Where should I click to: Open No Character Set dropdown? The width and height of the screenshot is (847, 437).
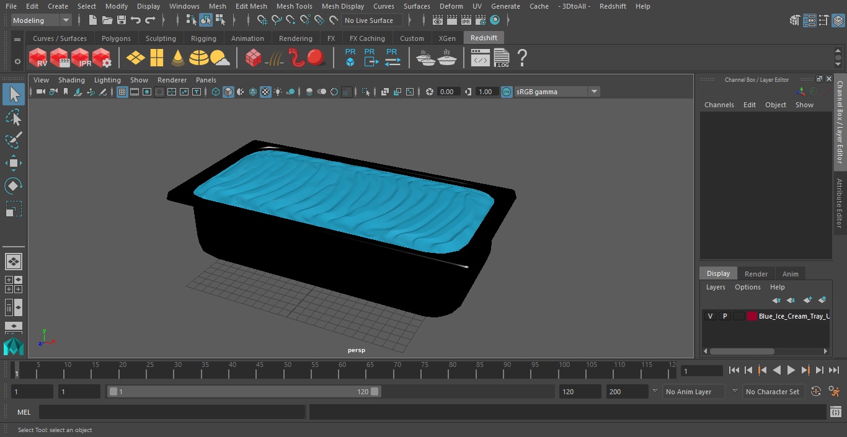pyautogui.click(x=773, y=392)
